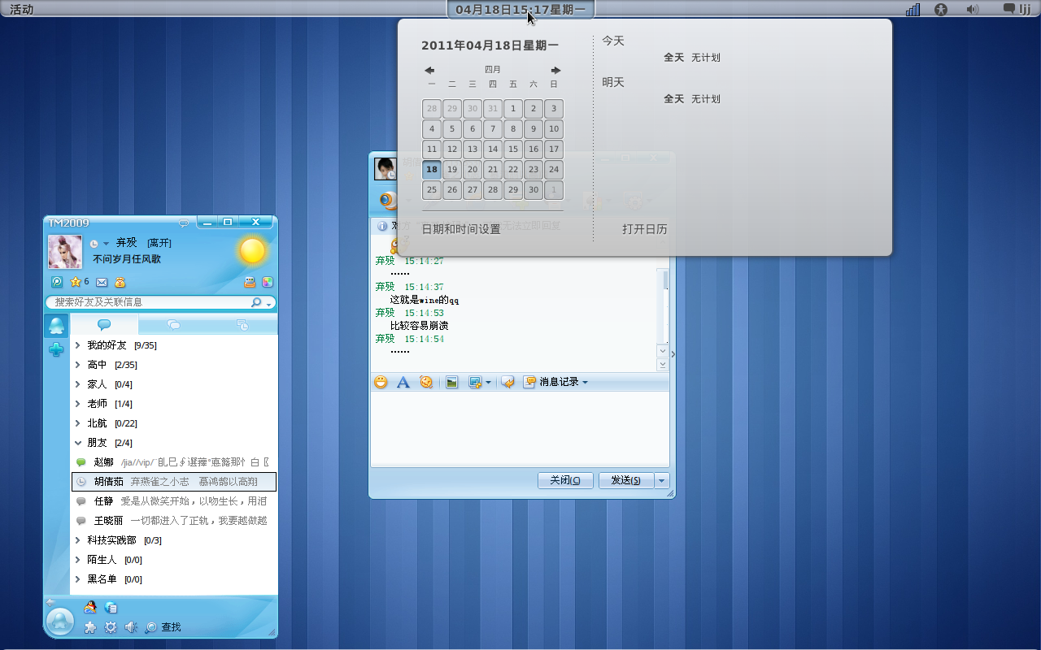1041x650 pixels.
Task: Click the magic emoticon icon in the chat toolbar
Action: click(425, 382)
